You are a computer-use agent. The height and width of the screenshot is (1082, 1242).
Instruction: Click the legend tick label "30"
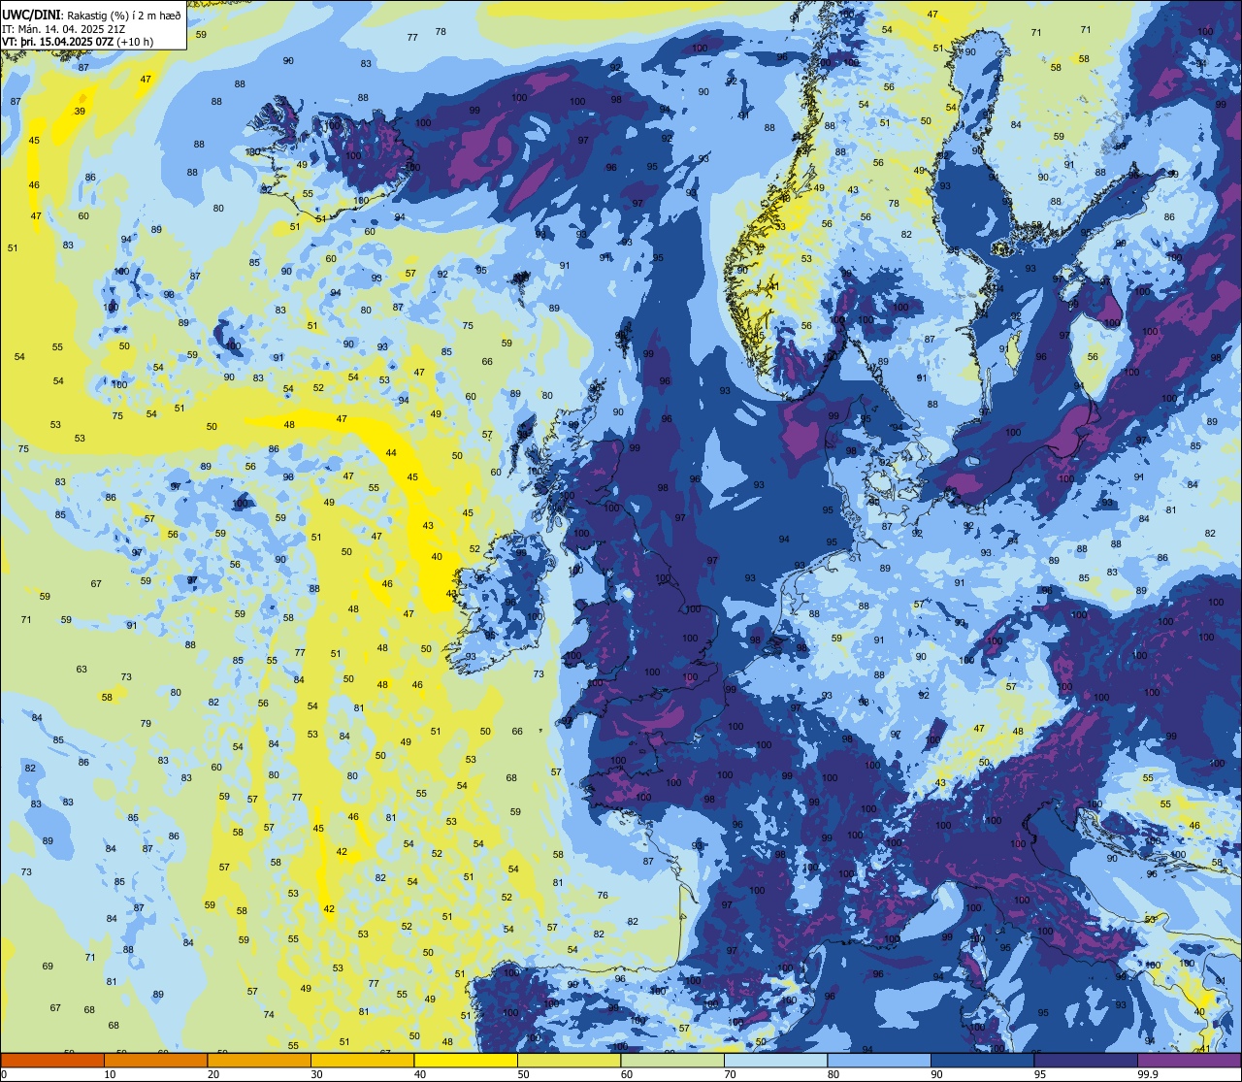pyautogui.click(x=316, y=1074)
